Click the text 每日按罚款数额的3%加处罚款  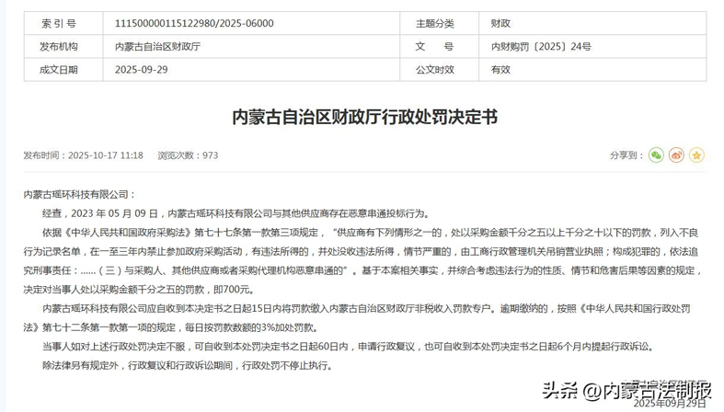coord(252,328)
